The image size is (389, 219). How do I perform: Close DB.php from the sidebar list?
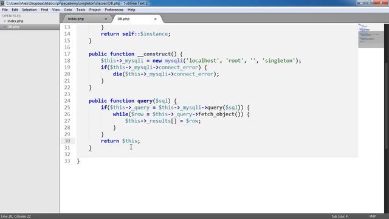point(4,27)
